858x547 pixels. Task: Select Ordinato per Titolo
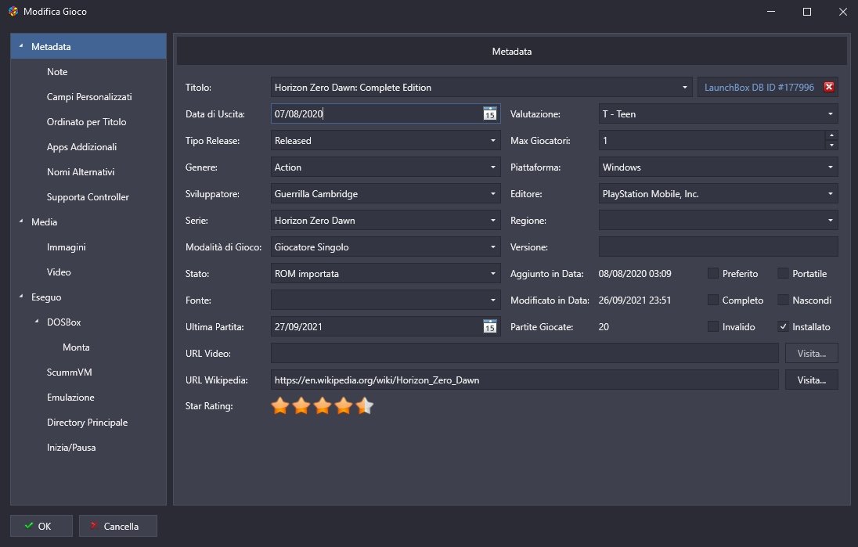coord(86,122)
